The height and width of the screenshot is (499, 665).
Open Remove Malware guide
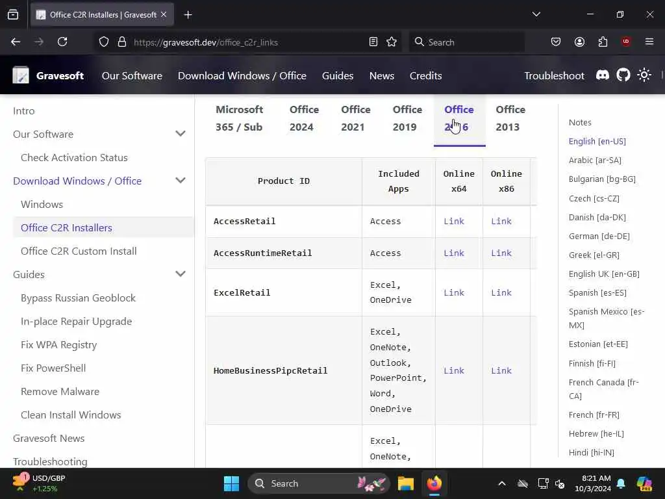coord(60,391)
